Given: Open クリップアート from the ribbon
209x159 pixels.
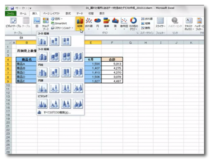Looking at the screenshot, I should tap(46, 24).
